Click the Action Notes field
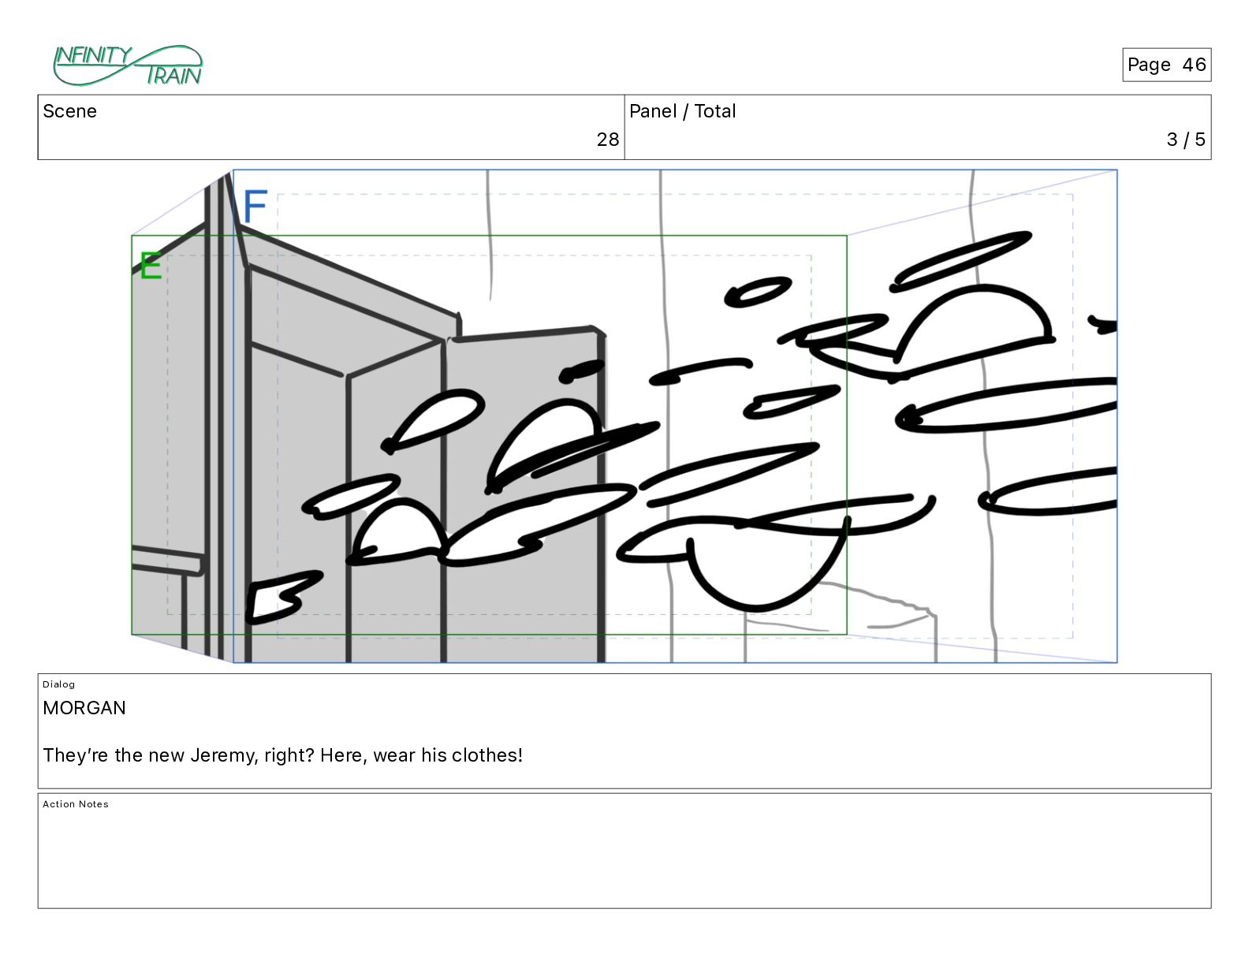Image resolution: width=1249 pixels, height=965 pixels. click(624, 851)
